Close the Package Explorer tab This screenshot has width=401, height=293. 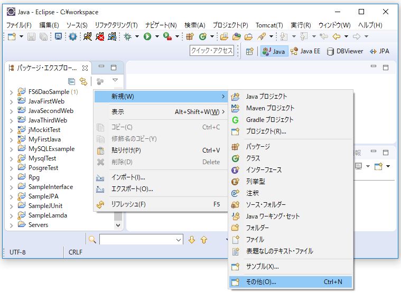pyautogui.click(x=85, y=68)
